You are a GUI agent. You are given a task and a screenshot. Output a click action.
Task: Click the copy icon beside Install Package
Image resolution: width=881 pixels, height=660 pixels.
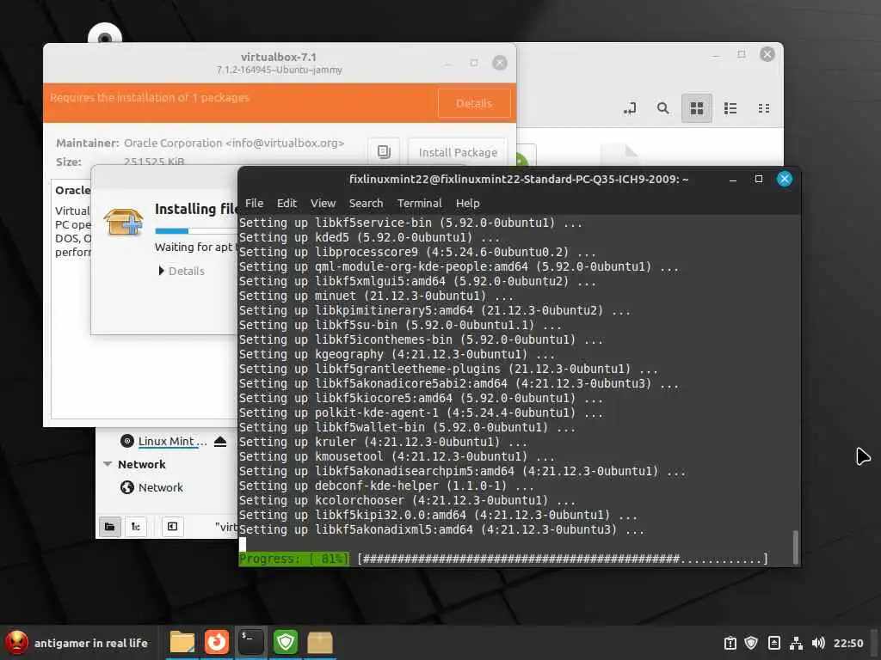click(384, 151)
